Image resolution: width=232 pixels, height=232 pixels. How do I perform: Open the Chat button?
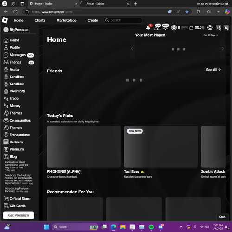point(222,217)
